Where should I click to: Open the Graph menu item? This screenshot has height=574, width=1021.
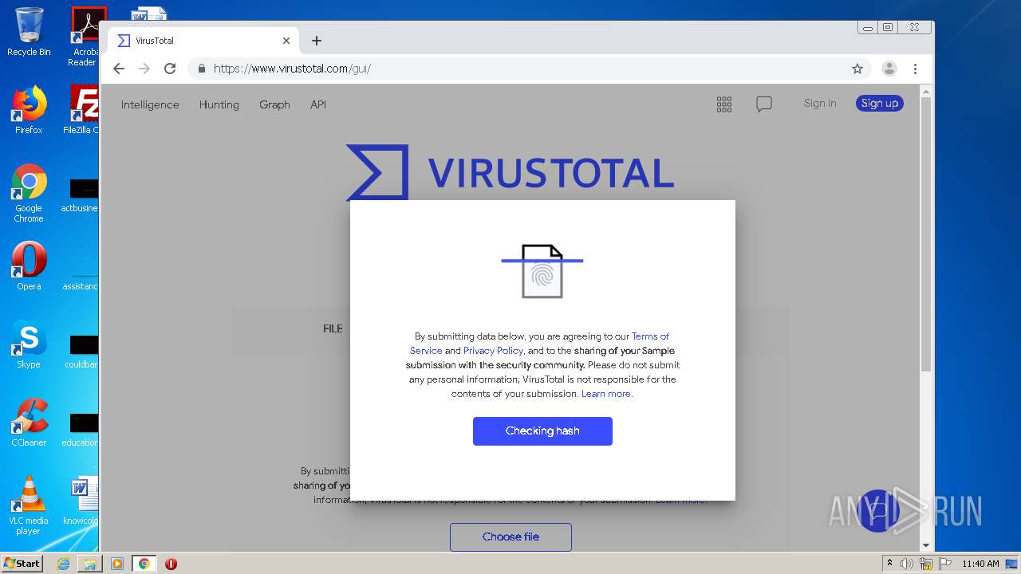tap(274, 104)
